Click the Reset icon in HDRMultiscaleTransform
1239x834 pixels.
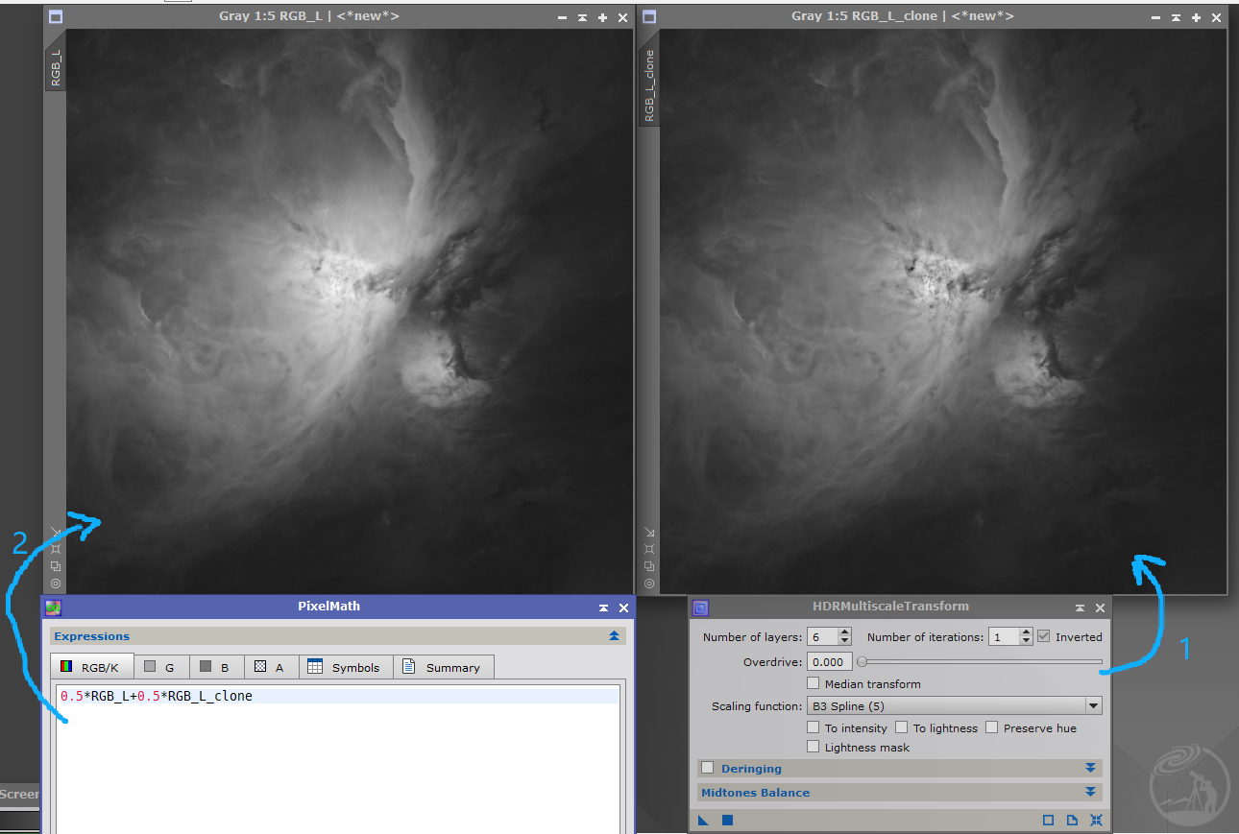coord(1096,821)
